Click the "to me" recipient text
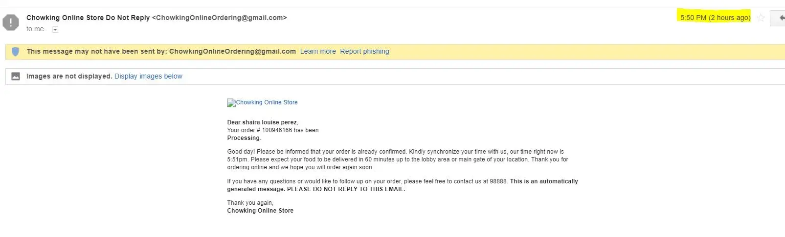 (x=35, y=29)
